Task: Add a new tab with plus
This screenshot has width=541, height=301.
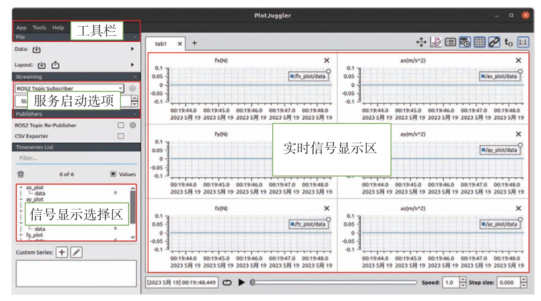Action: click(x=194, y=43)
